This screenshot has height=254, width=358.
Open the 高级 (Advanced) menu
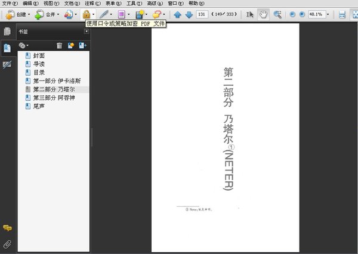[155, 3]
